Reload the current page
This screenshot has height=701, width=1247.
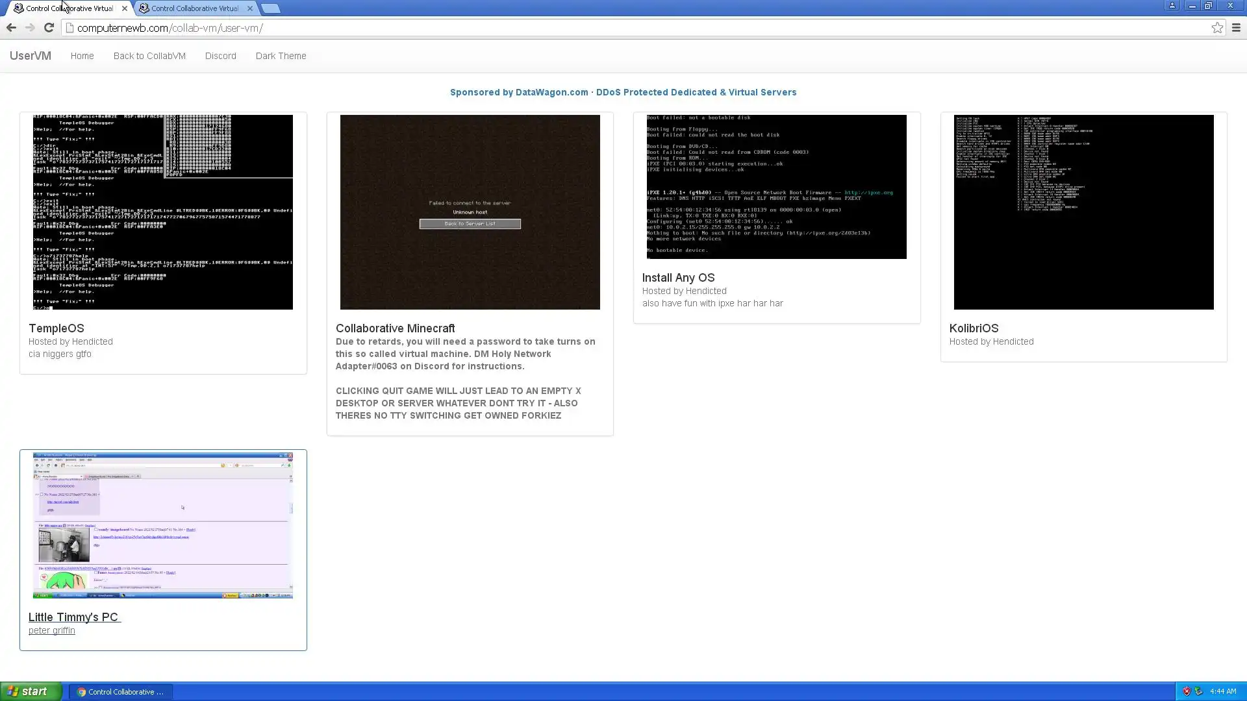(49, 28)
